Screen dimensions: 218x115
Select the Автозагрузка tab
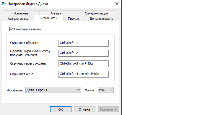click(18, 19)
